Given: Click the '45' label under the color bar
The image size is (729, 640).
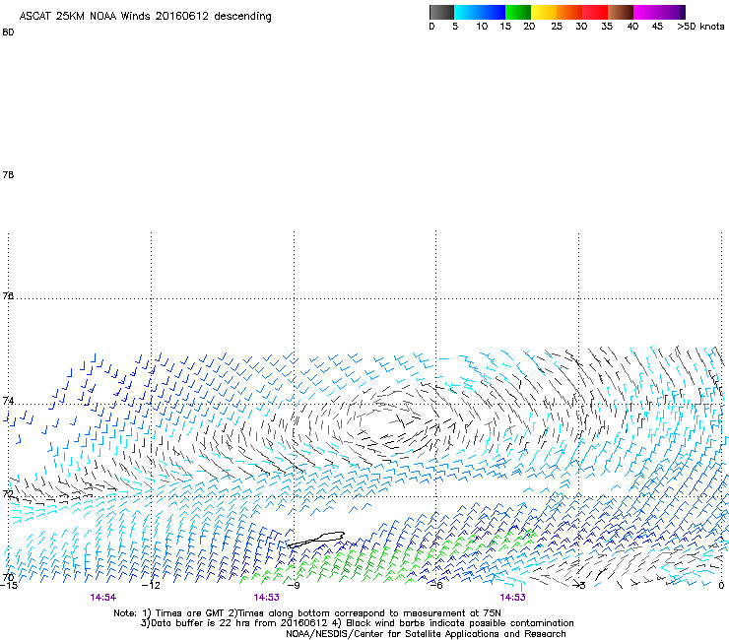Looking at the screenshot, I should click(x=657, y=27).
